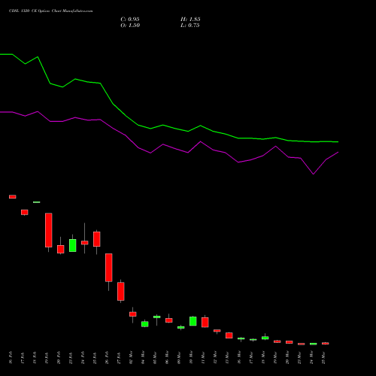Click the red candlestick for 27 Feb
The height and width of the screenshot is (376, 376).
(121, 291)
